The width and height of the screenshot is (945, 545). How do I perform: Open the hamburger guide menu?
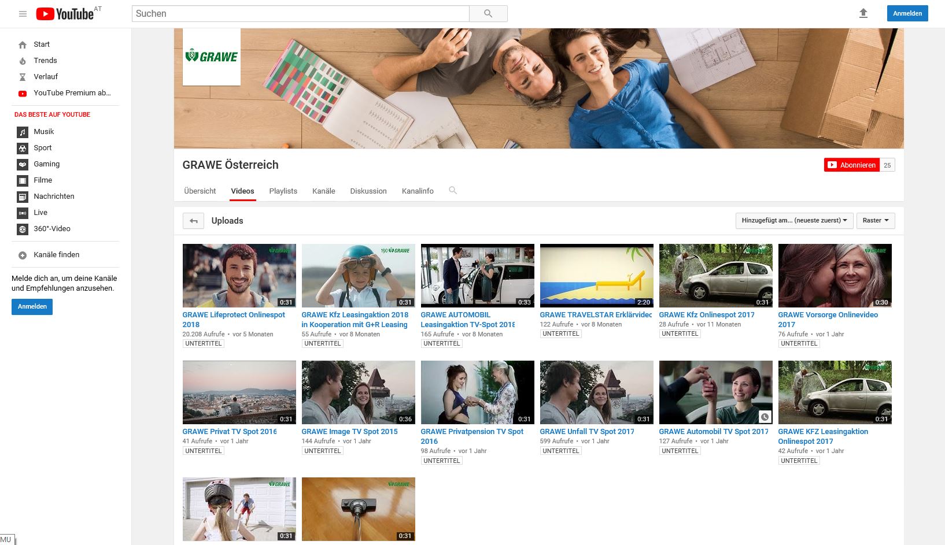pos(23,14)
